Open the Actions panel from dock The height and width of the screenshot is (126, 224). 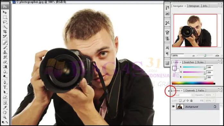tap(167, 14)
